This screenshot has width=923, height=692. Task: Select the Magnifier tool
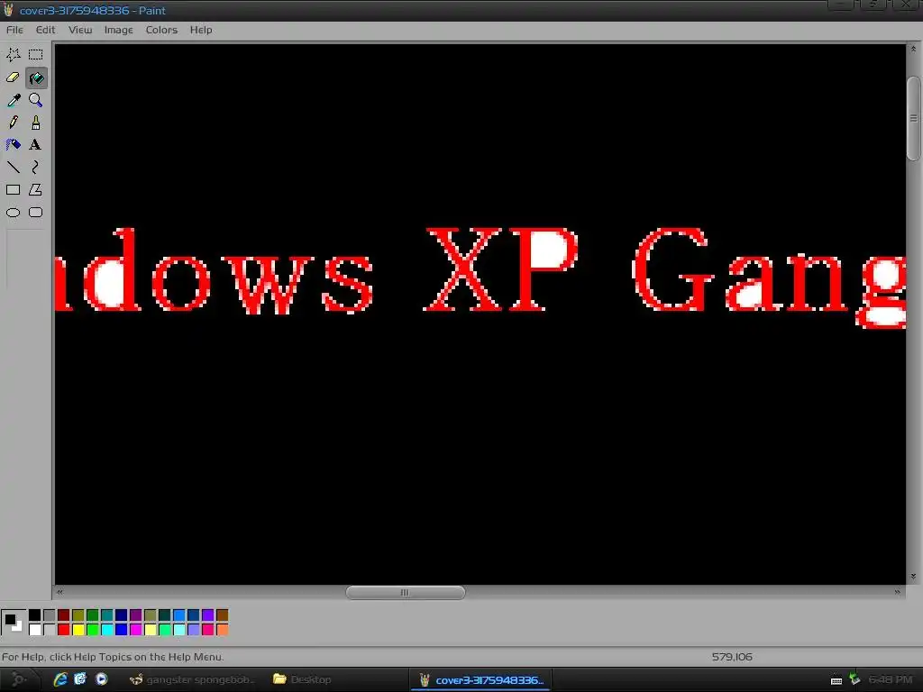[x=36, y=100]
